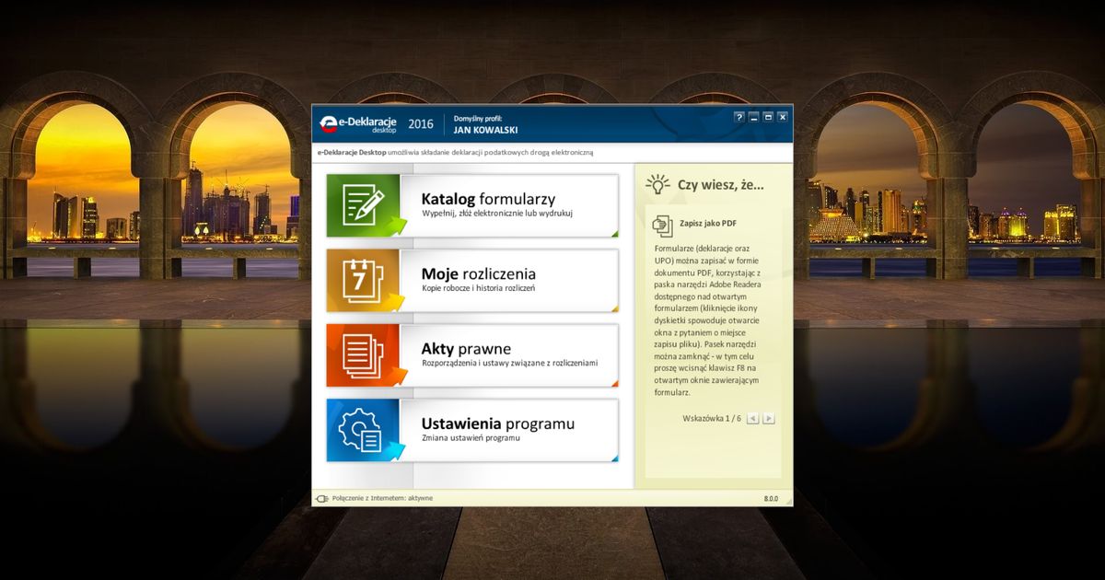The width and height of the screenshot is (1105, 580).
Task: Click the lightbulb icon beside Czy wiesz
Action: tap(657, 184)
